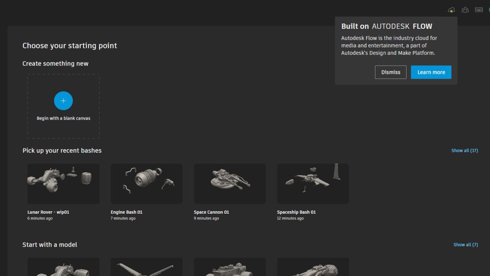Click the "Create something new" heading
The image size is (490, 276).
coord(55,64)
